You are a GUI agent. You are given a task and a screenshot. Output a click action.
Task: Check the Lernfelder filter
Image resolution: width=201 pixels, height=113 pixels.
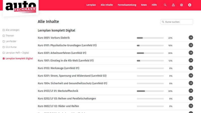(4, 41)
